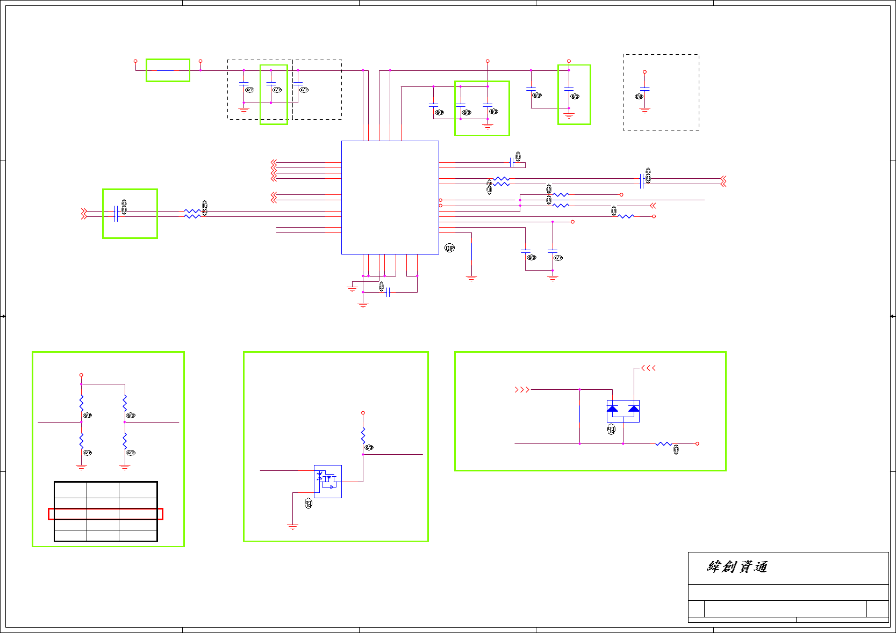Select the dual diode symbol
Image resolution: width=896 pixels, height=633 pixels.
point(623,411)
